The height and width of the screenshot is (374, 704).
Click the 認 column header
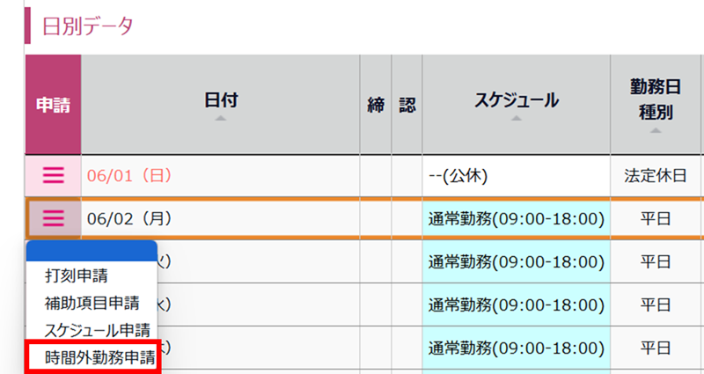407,105
